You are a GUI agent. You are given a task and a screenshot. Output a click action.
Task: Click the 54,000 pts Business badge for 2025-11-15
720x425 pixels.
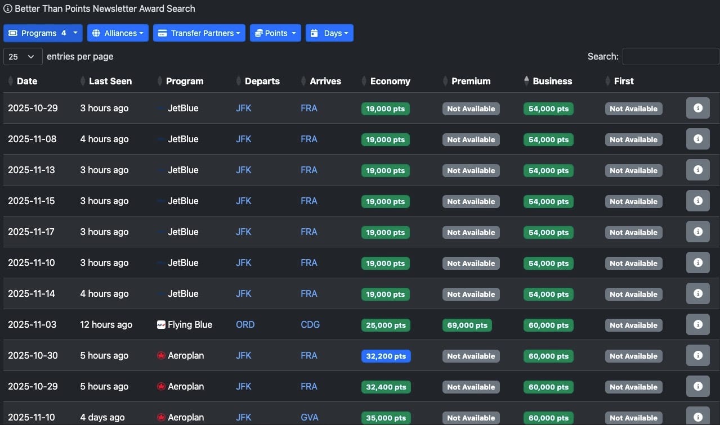(x=548, y=201)
